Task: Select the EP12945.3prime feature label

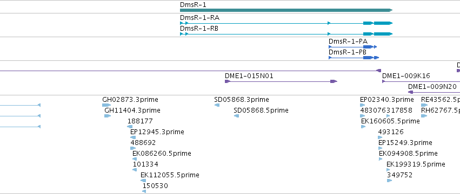Action: pos(157,132)
